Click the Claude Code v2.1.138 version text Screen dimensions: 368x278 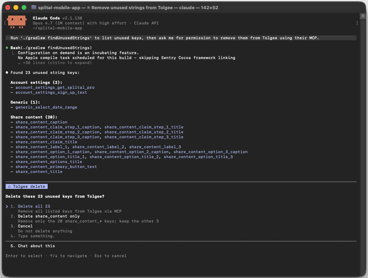[57, 18]
